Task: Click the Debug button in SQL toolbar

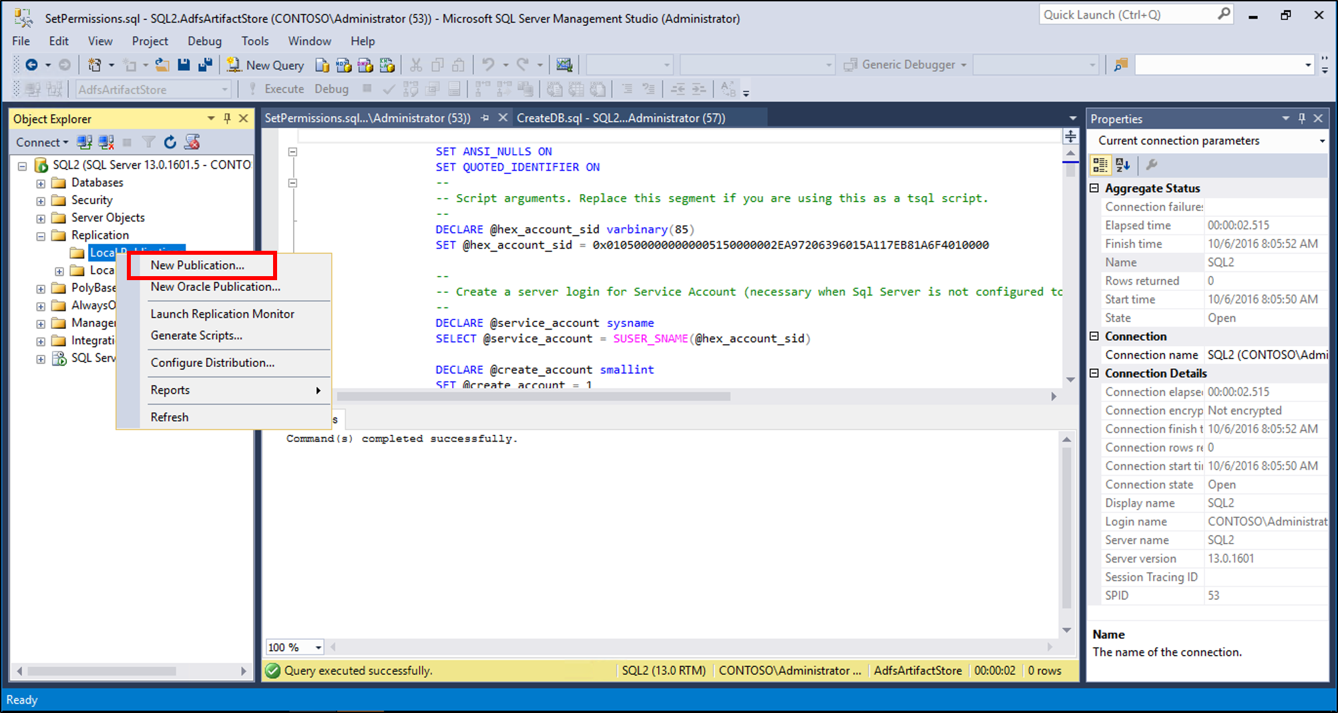Action: click(x=331, y=89)
